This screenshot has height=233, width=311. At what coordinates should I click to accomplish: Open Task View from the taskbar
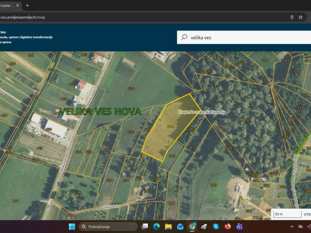145,226
